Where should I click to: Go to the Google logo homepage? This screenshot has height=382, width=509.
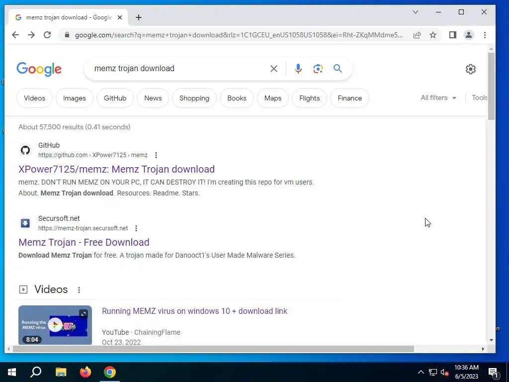coord(39,69)
